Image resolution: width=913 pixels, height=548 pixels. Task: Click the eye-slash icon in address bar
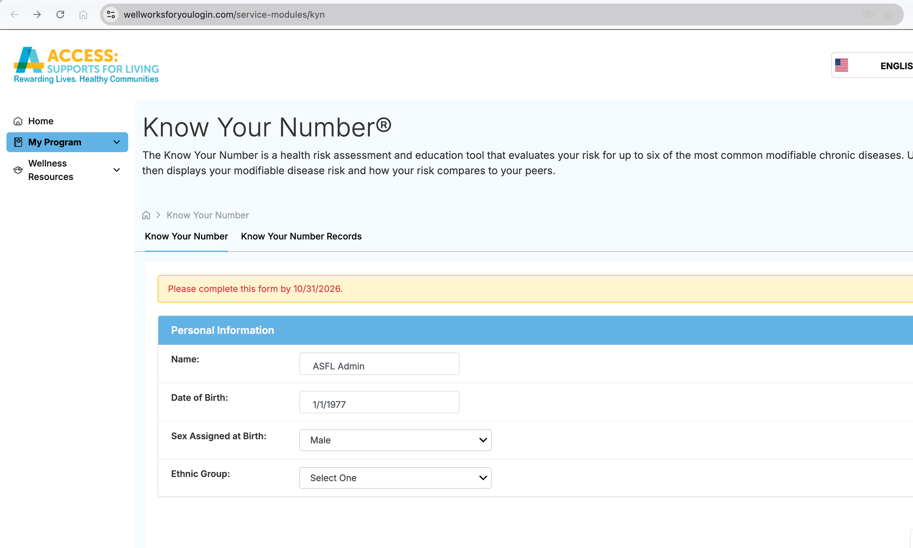click(x=867, y=14)
